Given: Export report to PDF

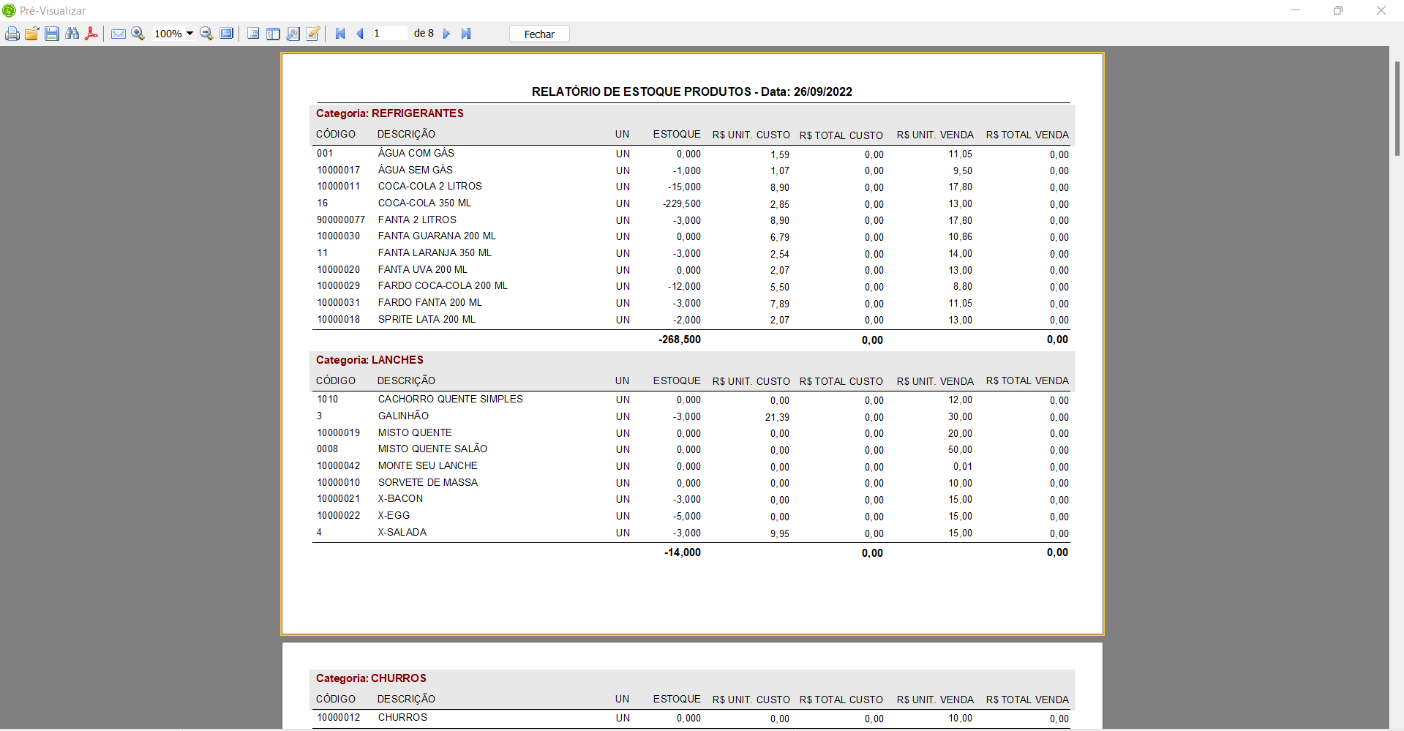Looking at the screenshot, I should pyautogui.click(x=91, y=34).
